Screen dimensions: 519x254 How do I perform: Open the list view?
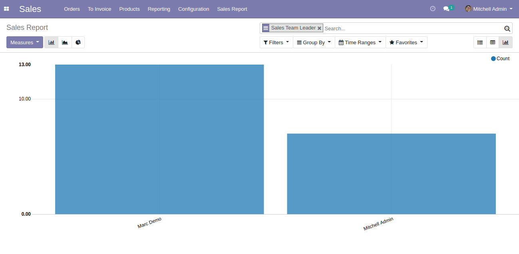tap(480, 42)
